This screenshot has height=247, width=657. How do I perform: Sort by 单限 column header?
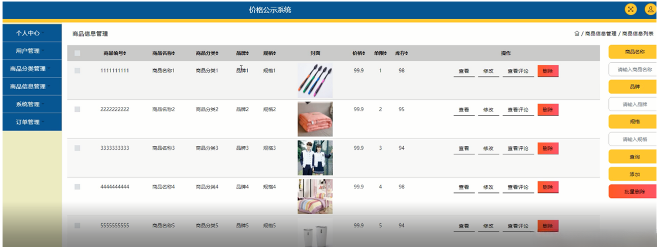click(x=380, y=53)
